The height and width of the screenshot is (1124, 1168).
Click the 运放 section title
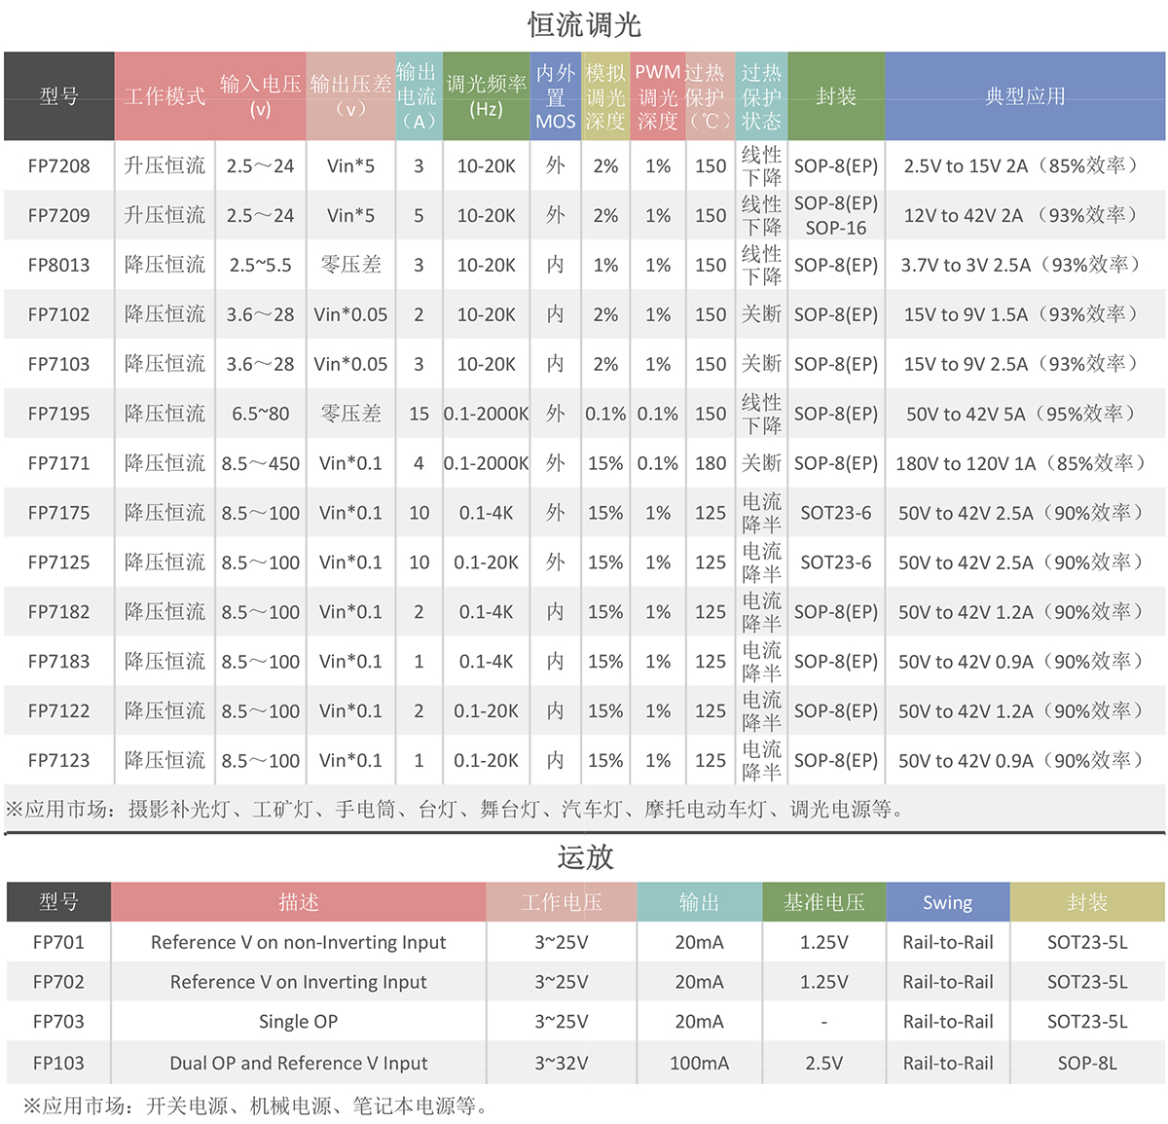point(584,857)
